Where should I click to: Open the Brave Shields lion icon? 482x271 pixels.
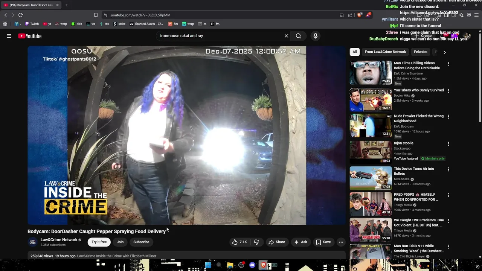point(359,15)
